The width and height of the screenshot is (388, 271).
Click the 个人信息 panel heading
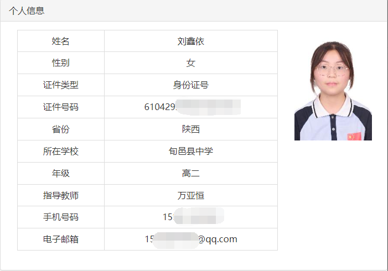point(27,11)
